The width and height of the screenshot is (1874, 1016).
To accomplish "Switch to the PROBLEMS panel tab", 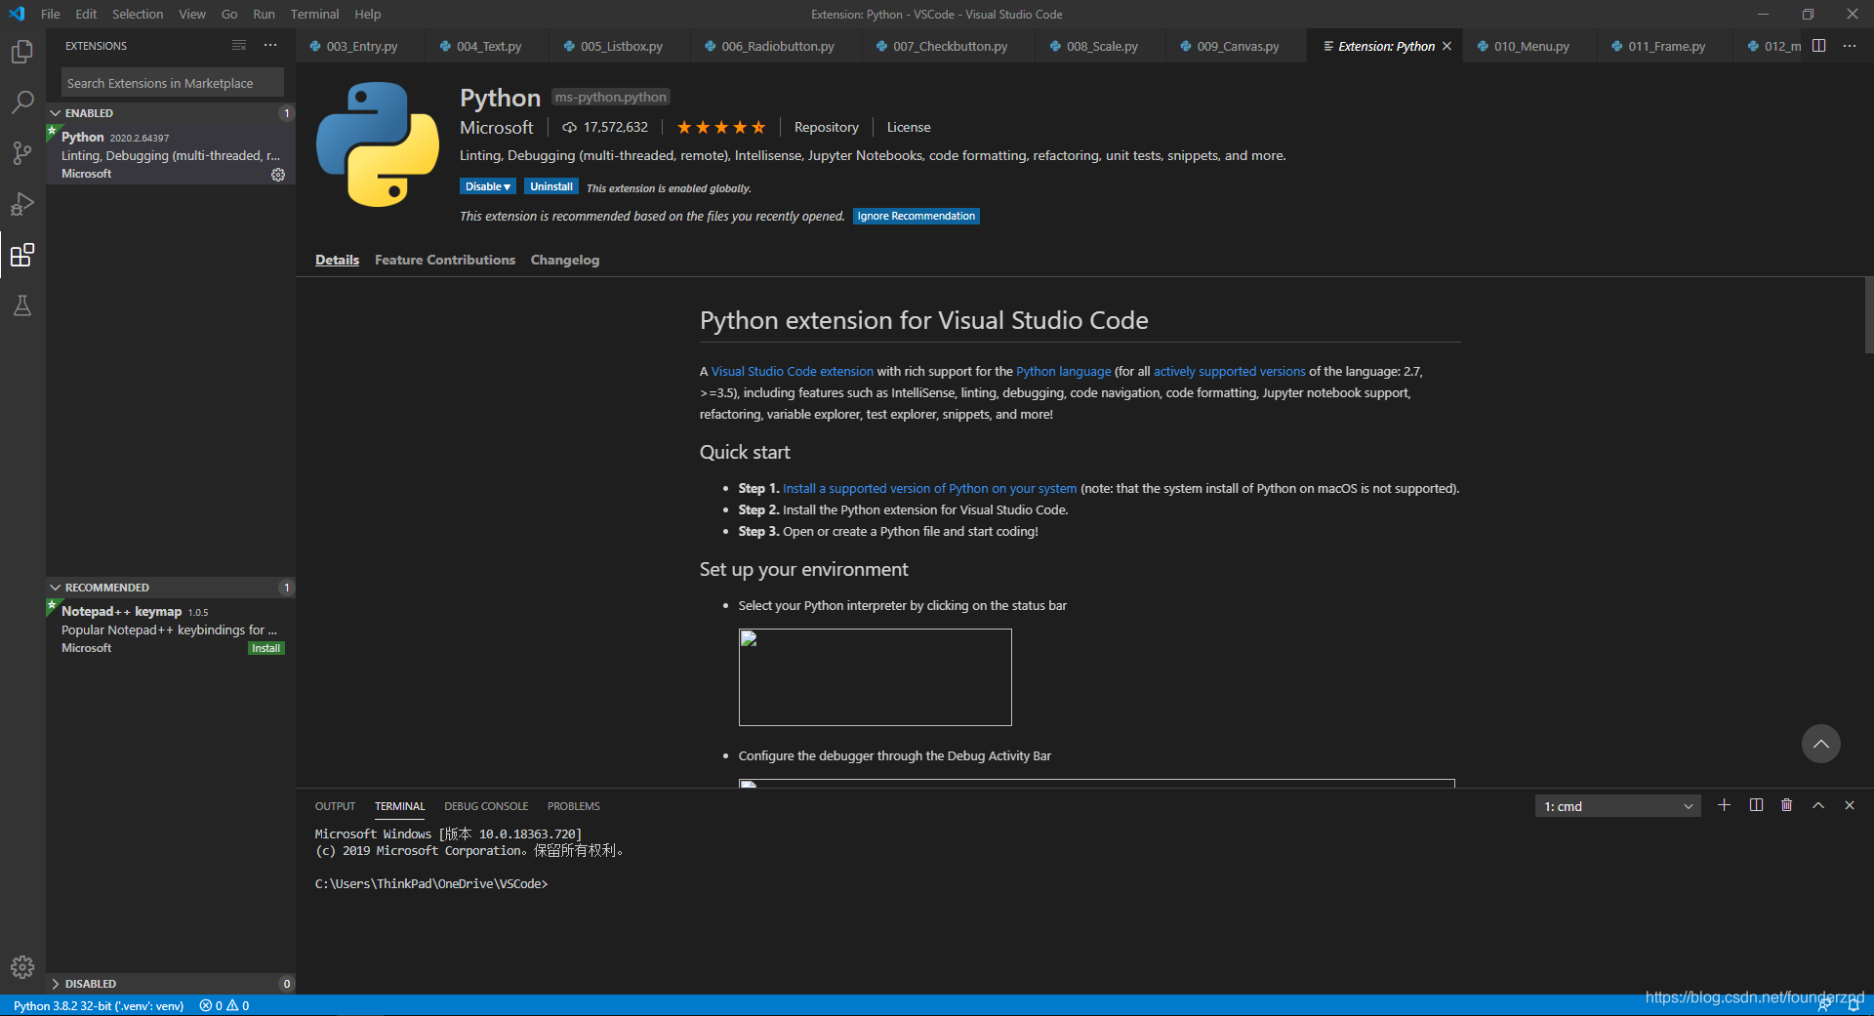I will (574, 806).
